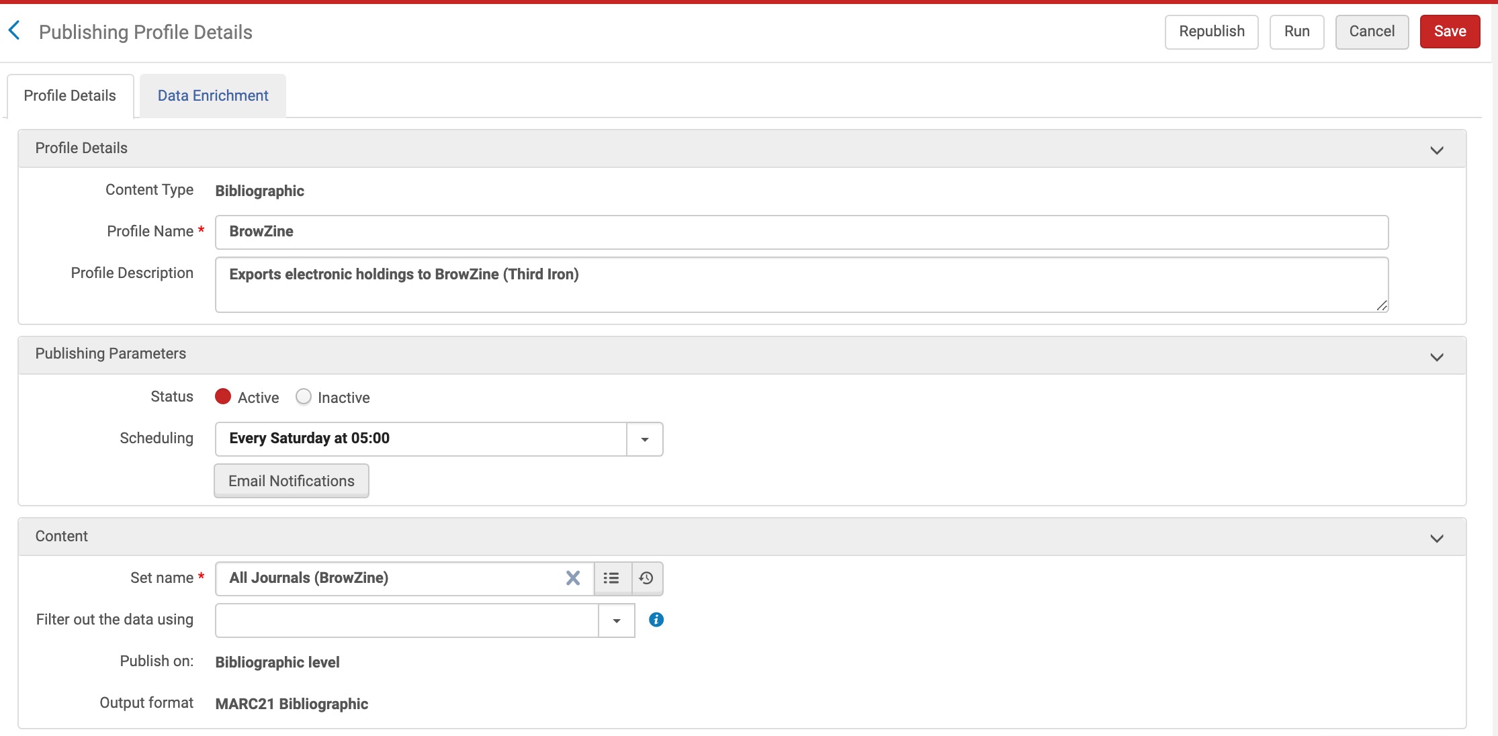The height and width of the screenshot is (736, 1498).
Task: Show info about filtering out data
Action: [656, 620]
